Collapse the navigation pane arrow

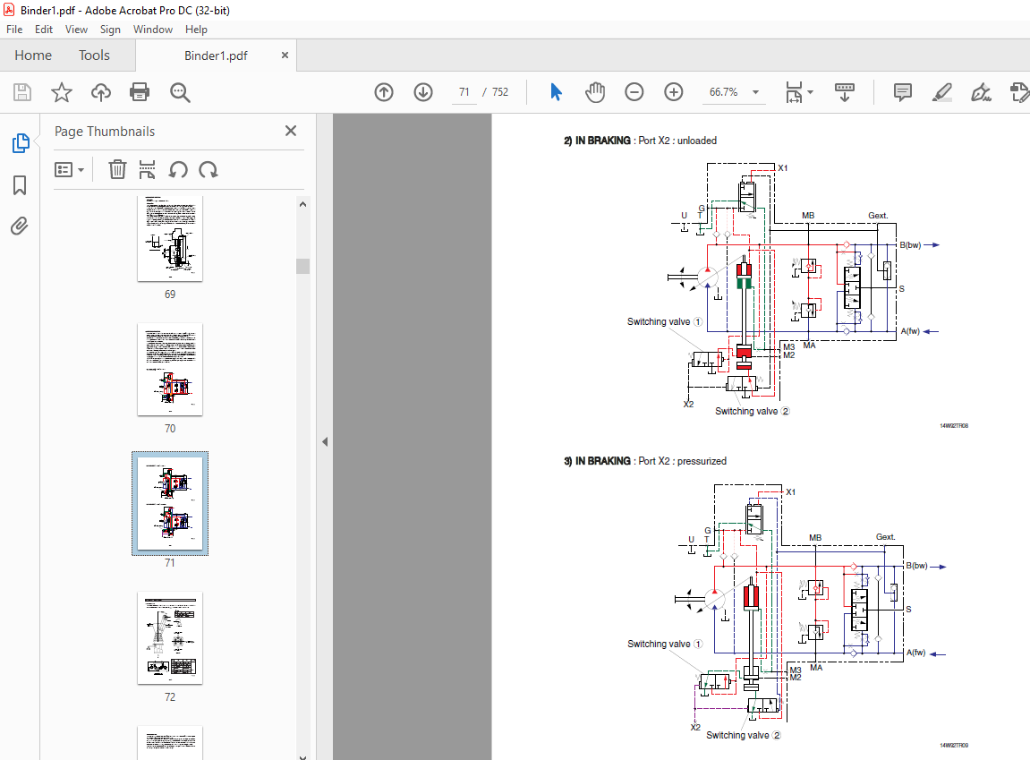pos(325,441)
